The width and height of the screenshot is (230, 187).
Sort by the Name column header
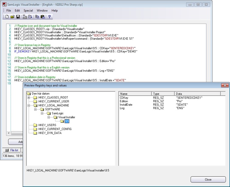tap(135, 94)
